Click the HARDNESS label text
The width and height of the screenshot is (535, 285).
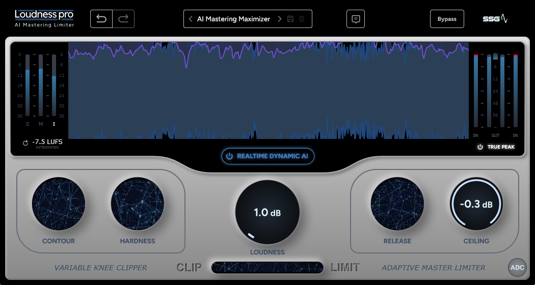point(138,241)
